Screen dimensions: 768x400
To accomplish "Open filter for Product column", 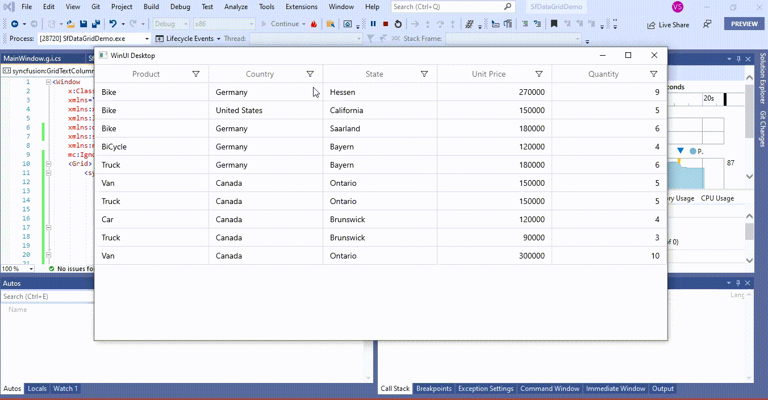I will click(x=196, y=74).
